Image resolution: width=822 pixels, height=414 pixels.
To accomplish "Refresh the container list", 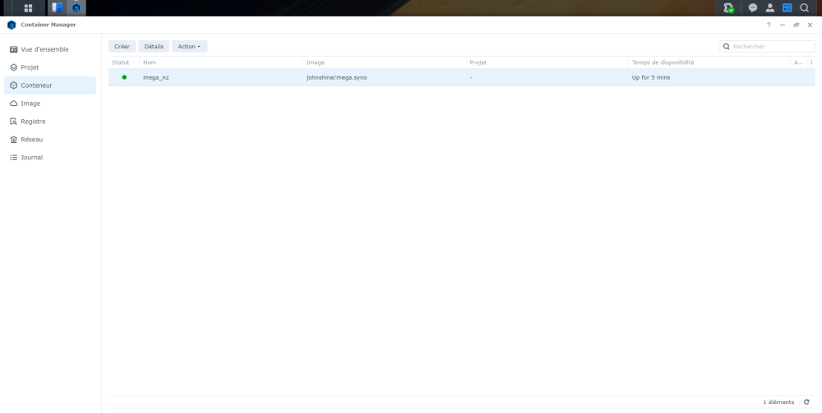I will point(806,402).
